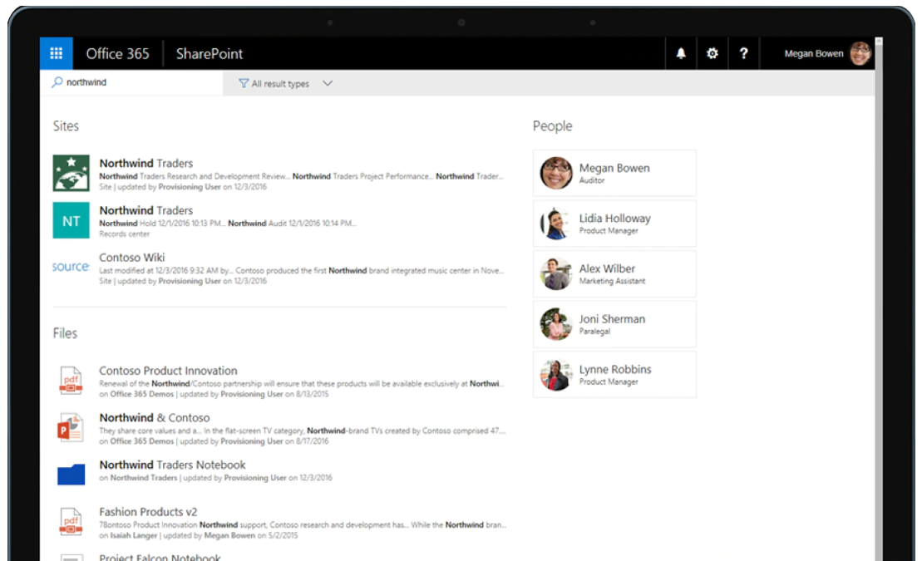Click Alex Wilber's photo
This screenshot has width=922, height=561.
tap(555, 274)
